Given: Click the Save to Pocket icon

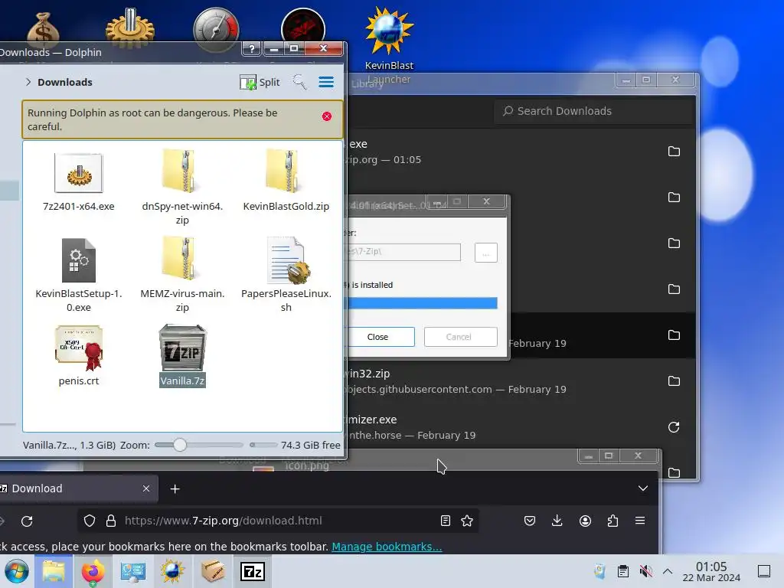Looking at the screenshot, I should [530, 521].
